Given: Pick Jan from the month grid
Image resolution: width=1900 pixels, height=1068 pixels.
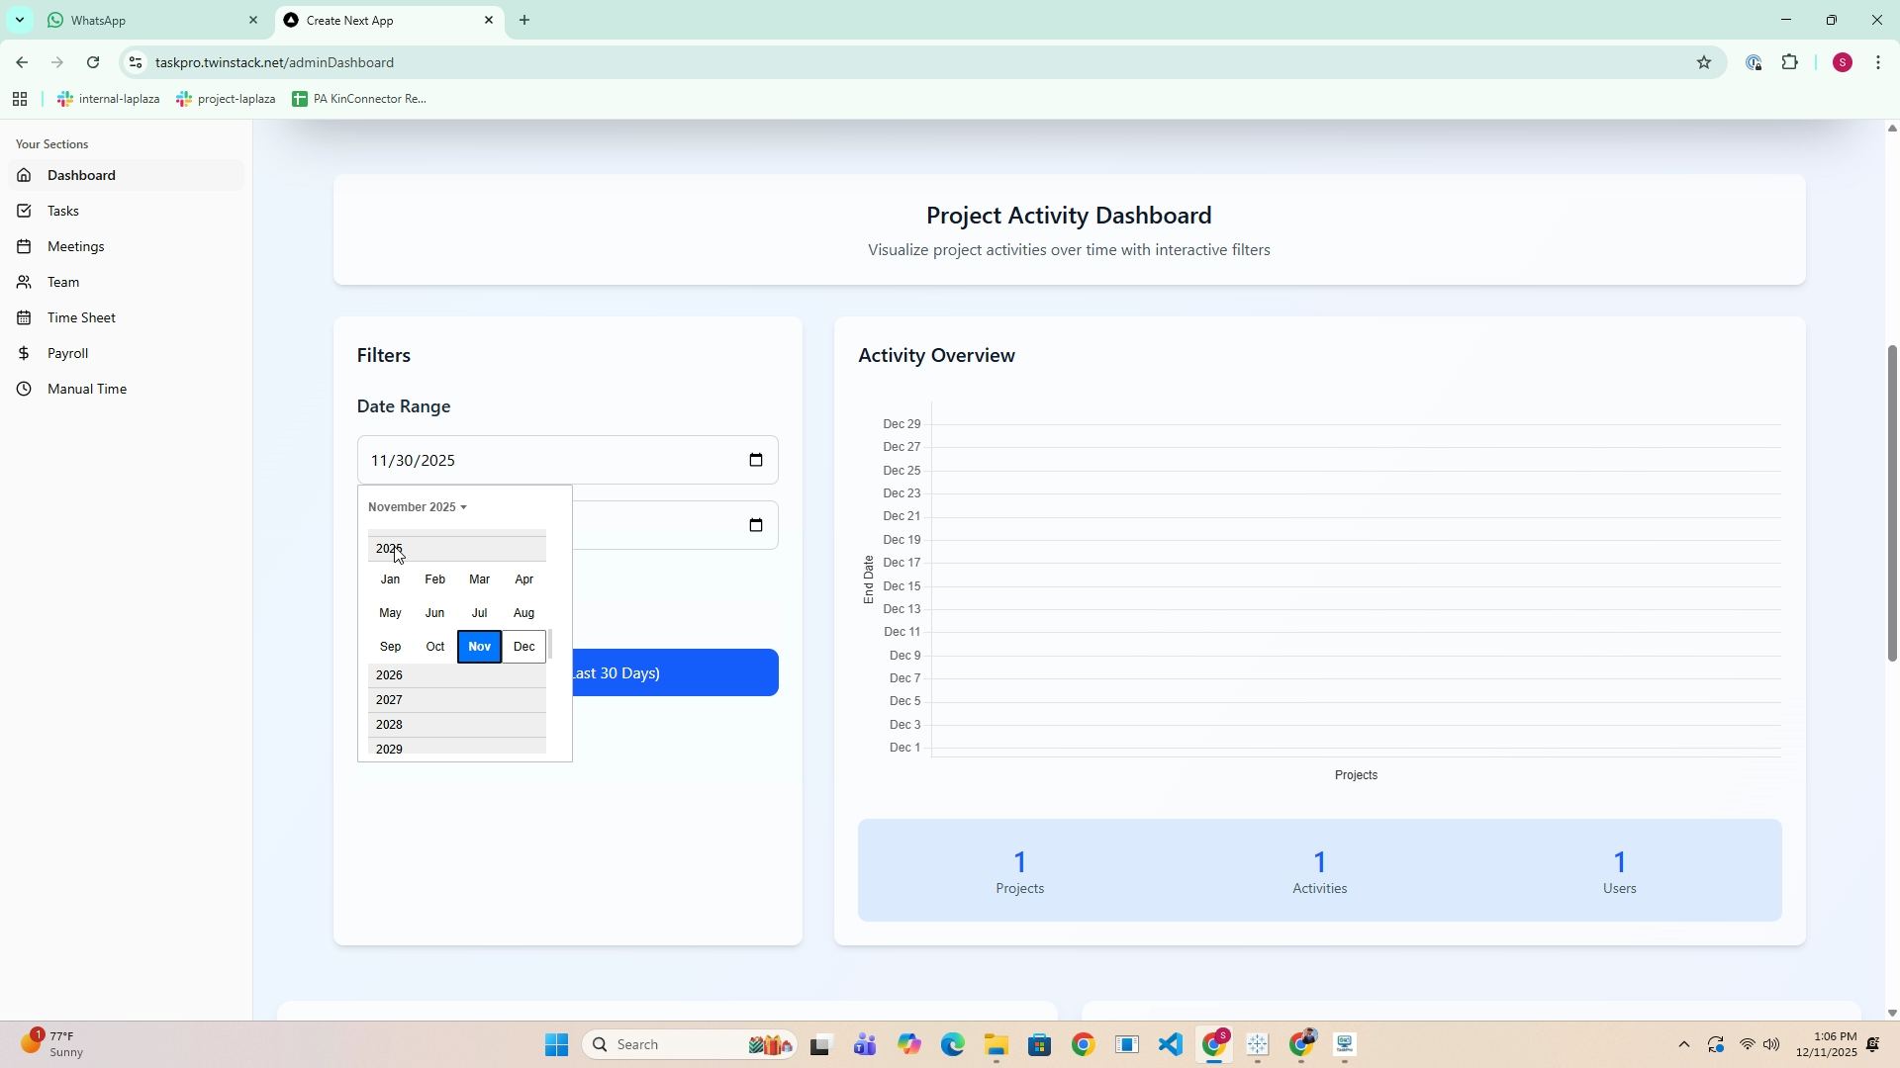Looking at the screenshot, I should [x=391, y=579].
